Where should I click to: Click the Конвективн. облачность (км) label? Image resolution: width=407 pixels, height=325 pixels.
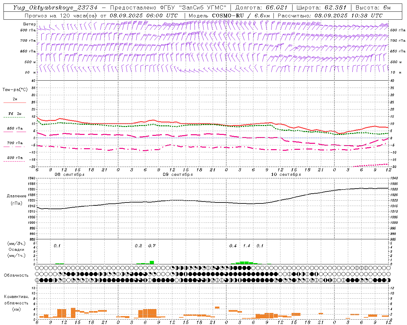coord(16,303)
